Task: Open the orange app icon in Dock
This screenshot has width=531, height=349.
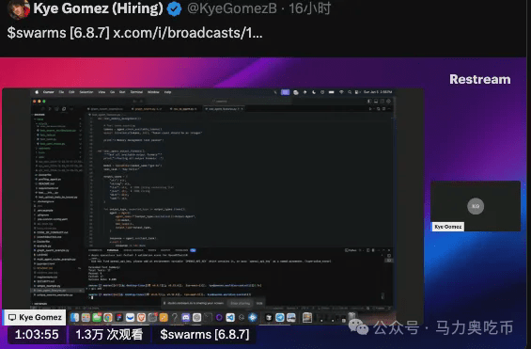Action: [x=164, y=318]
